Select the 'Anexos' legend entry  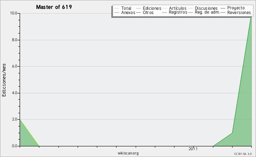point(128,12)
